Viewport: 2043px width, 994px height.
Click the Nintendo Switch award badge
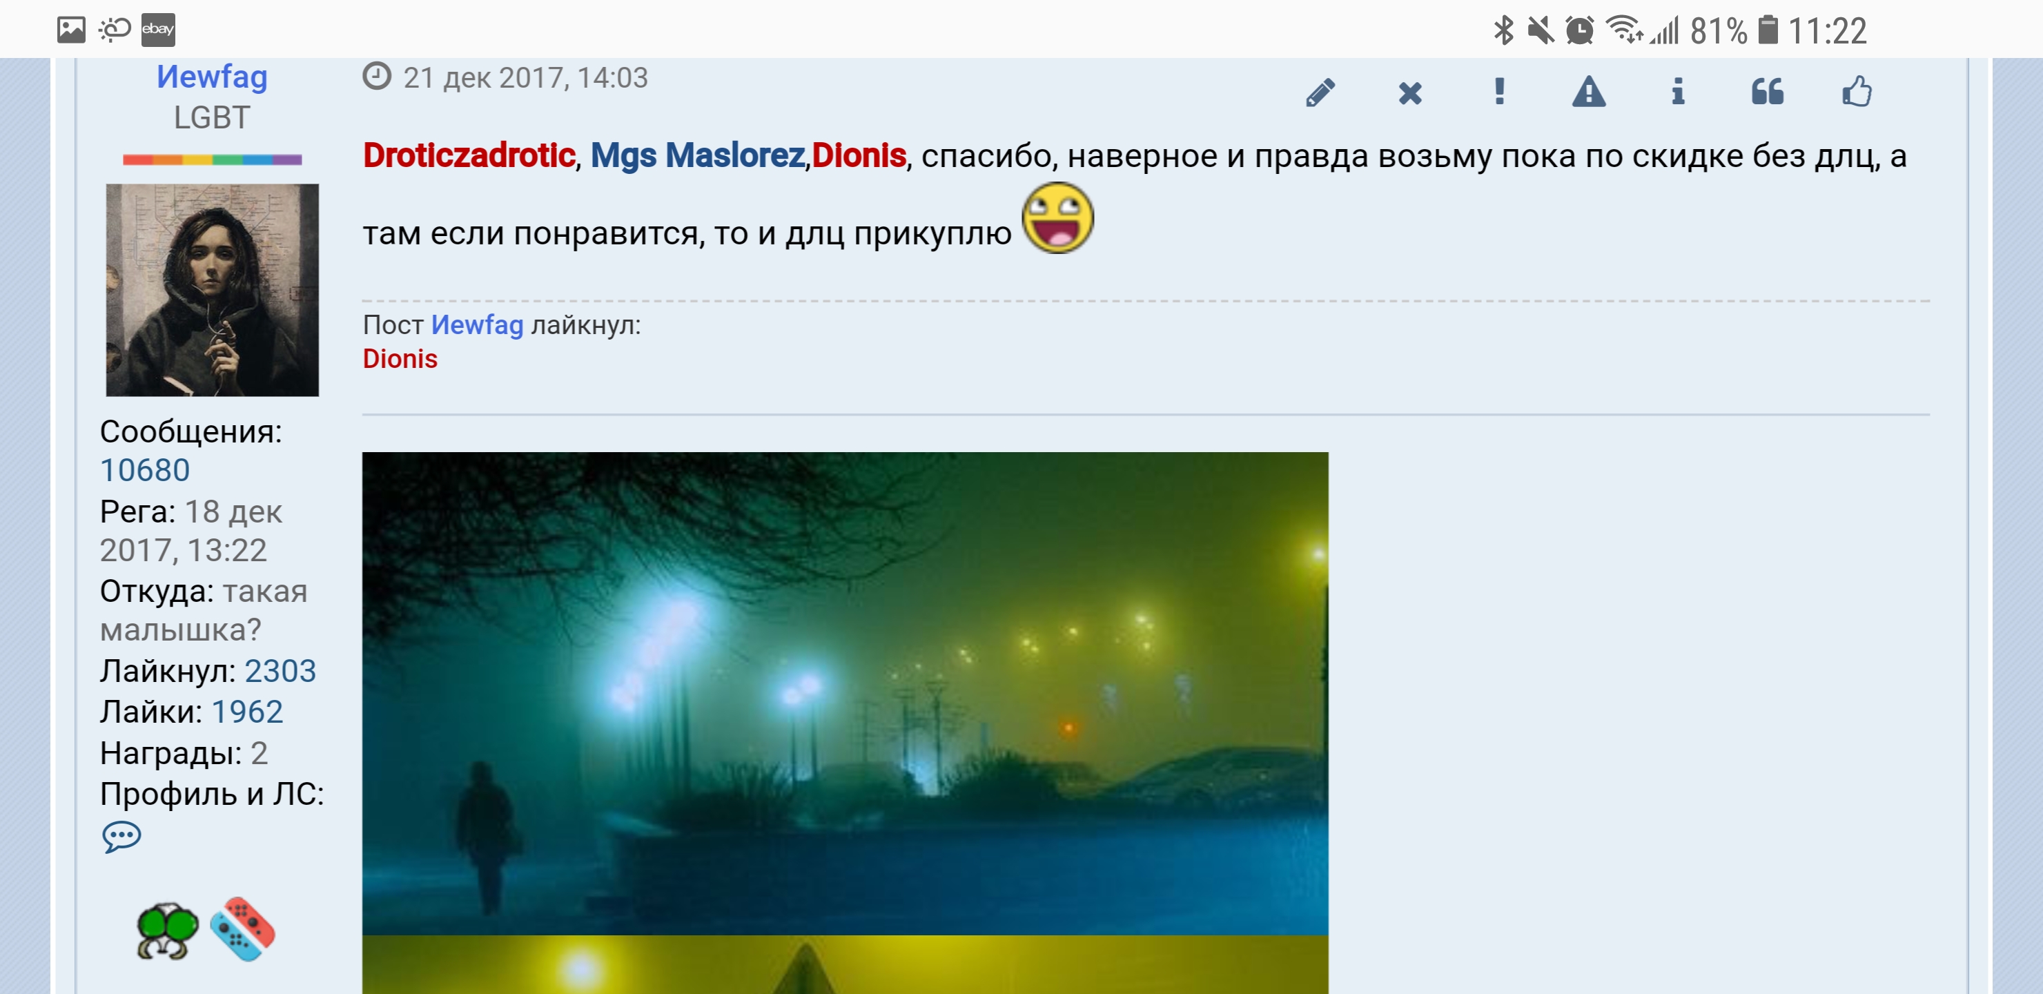tap(243, 929)
